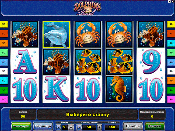Click the letter K symbol on the second reel
Image resolution: width=175 pixels, height=131 pixels.
coord(57,89)
